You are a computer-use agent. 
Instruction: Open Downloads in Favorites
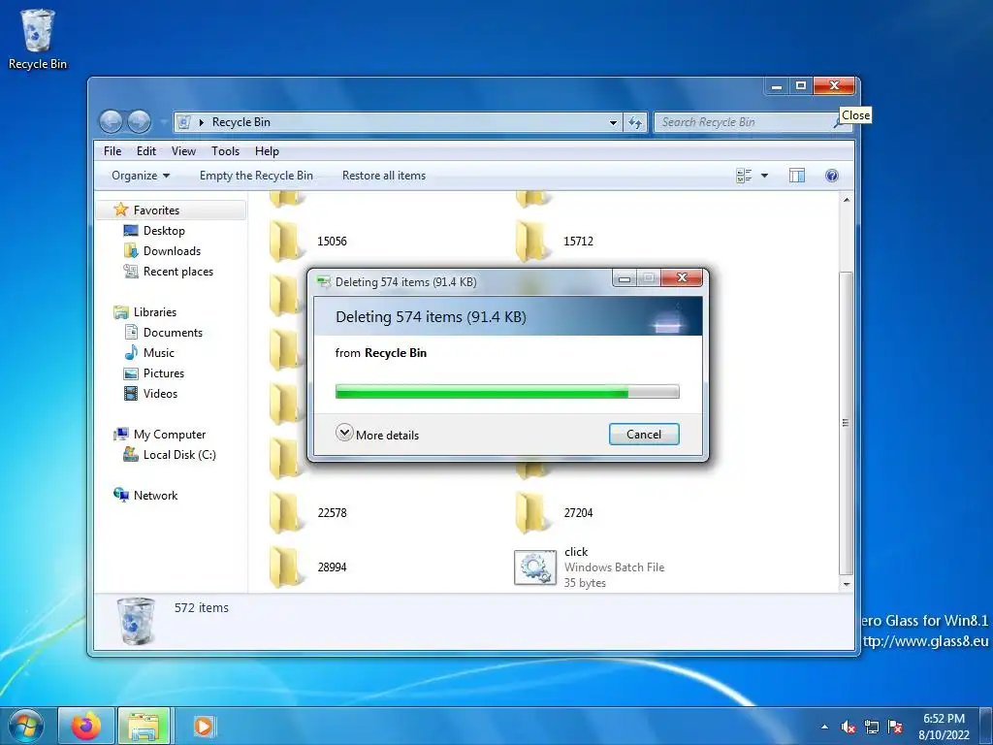[x=172, y=251]
